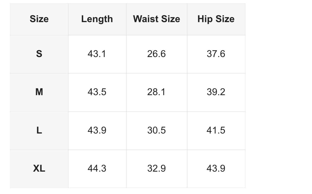Click the 26.6 waist size cell
Screen dimensions: 312x194
156,54
